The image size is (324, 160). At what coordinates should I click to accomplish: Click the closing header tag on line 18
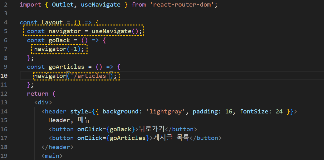pos(57,147)
